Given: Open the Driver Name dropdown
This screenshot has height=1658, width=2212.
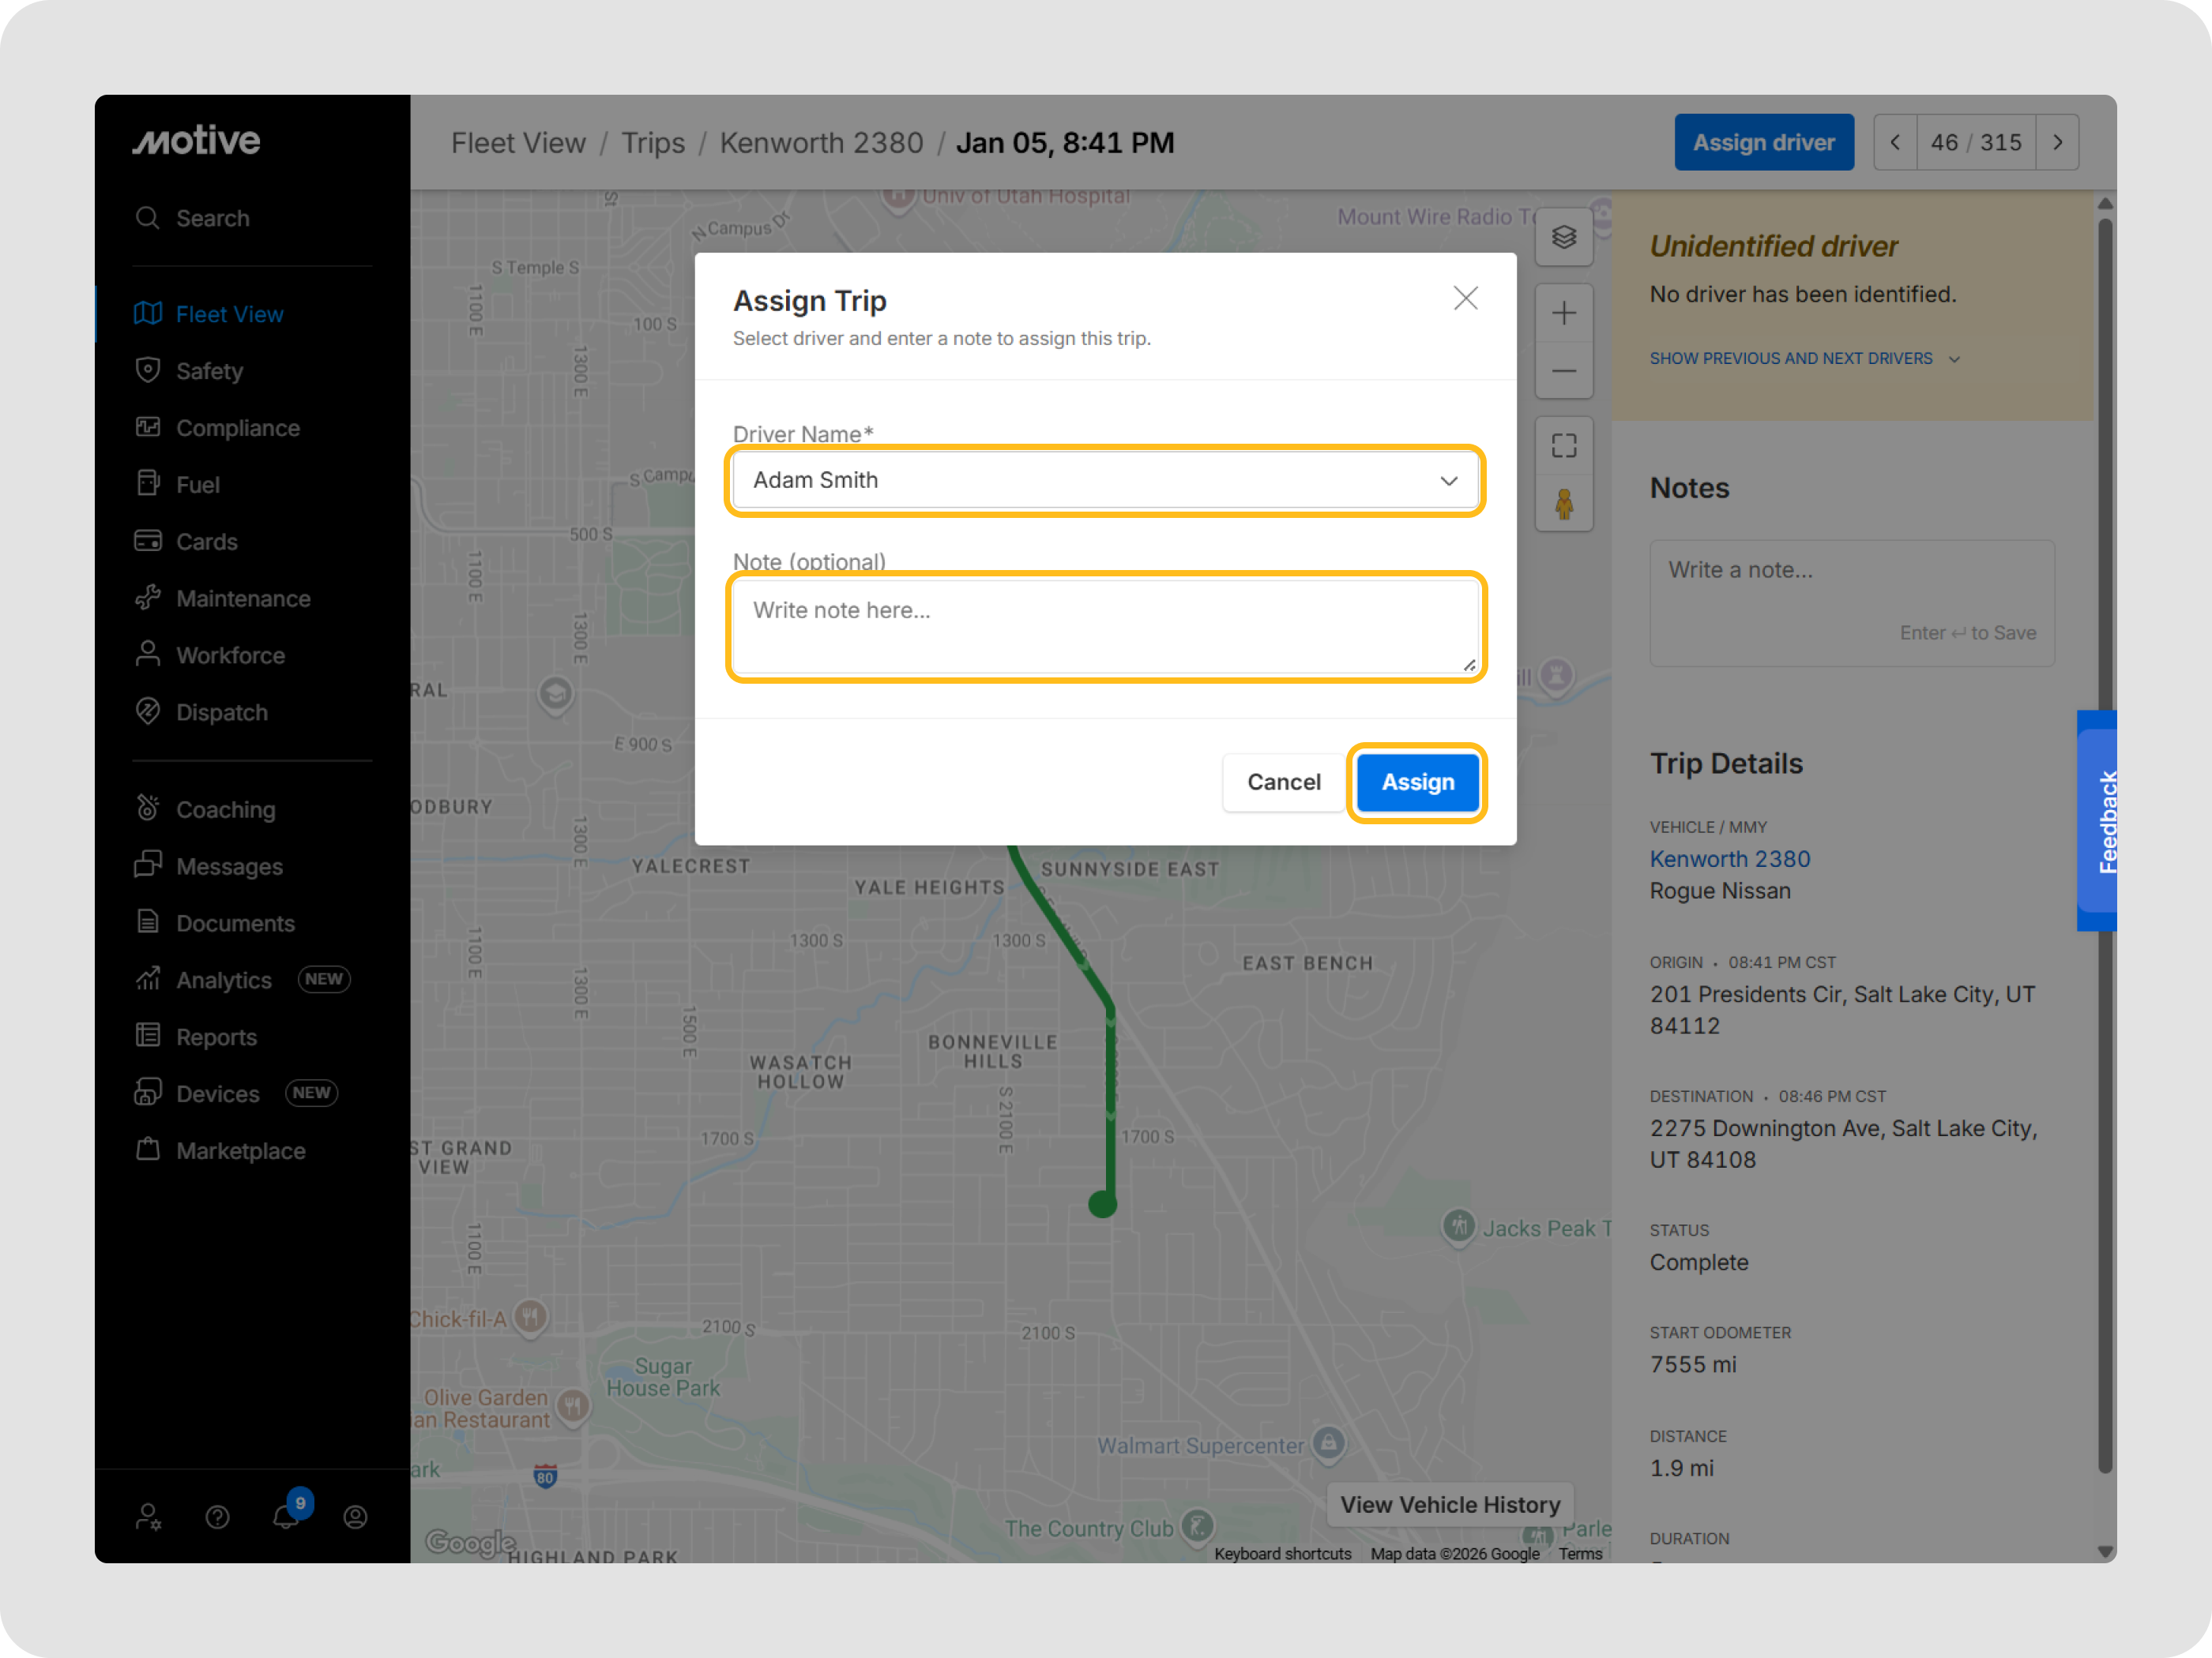Looking at the screenshot, I should click(1104, 481).
